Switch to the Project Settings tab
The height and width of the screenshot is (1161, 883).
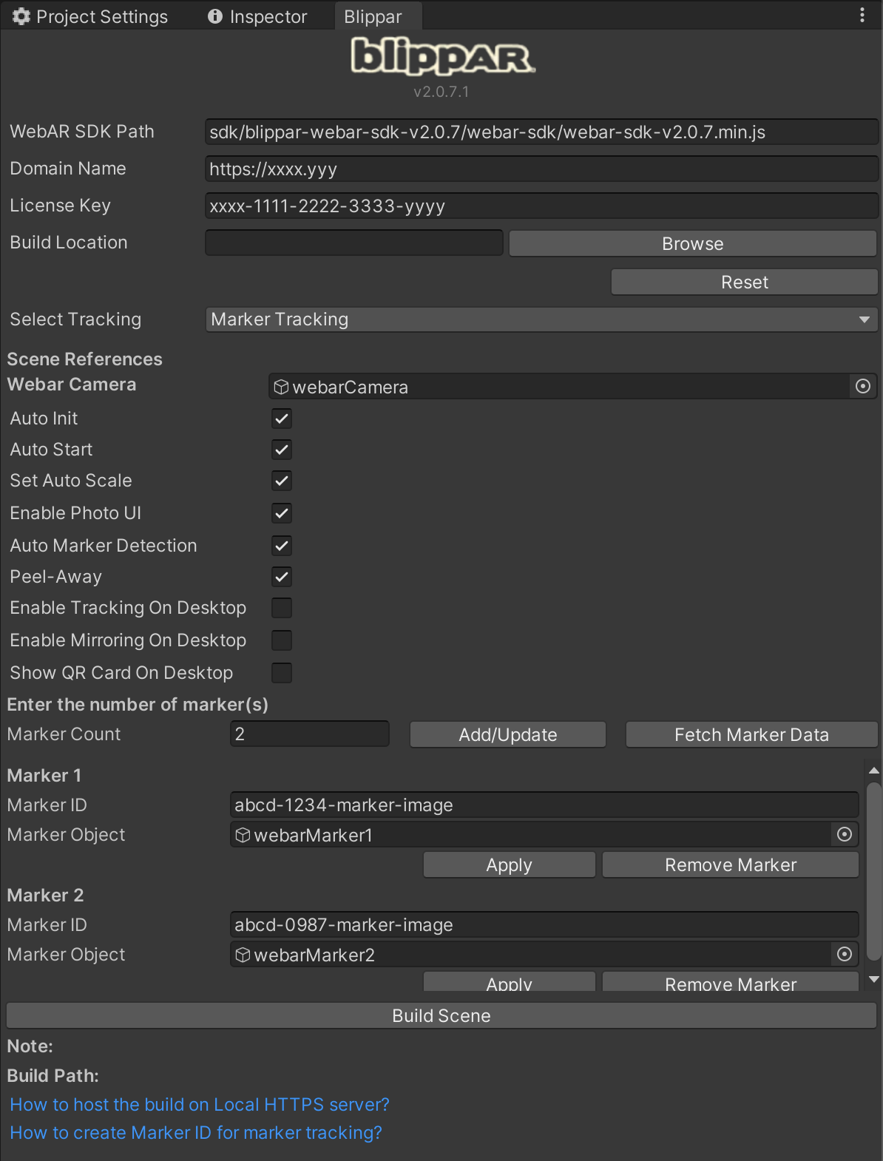(91, 16)
